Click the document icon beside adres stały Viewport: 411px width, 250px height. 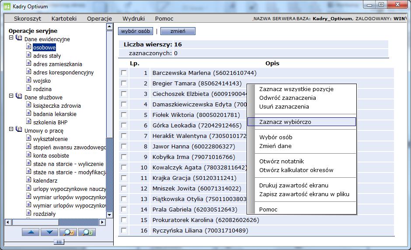29,55
